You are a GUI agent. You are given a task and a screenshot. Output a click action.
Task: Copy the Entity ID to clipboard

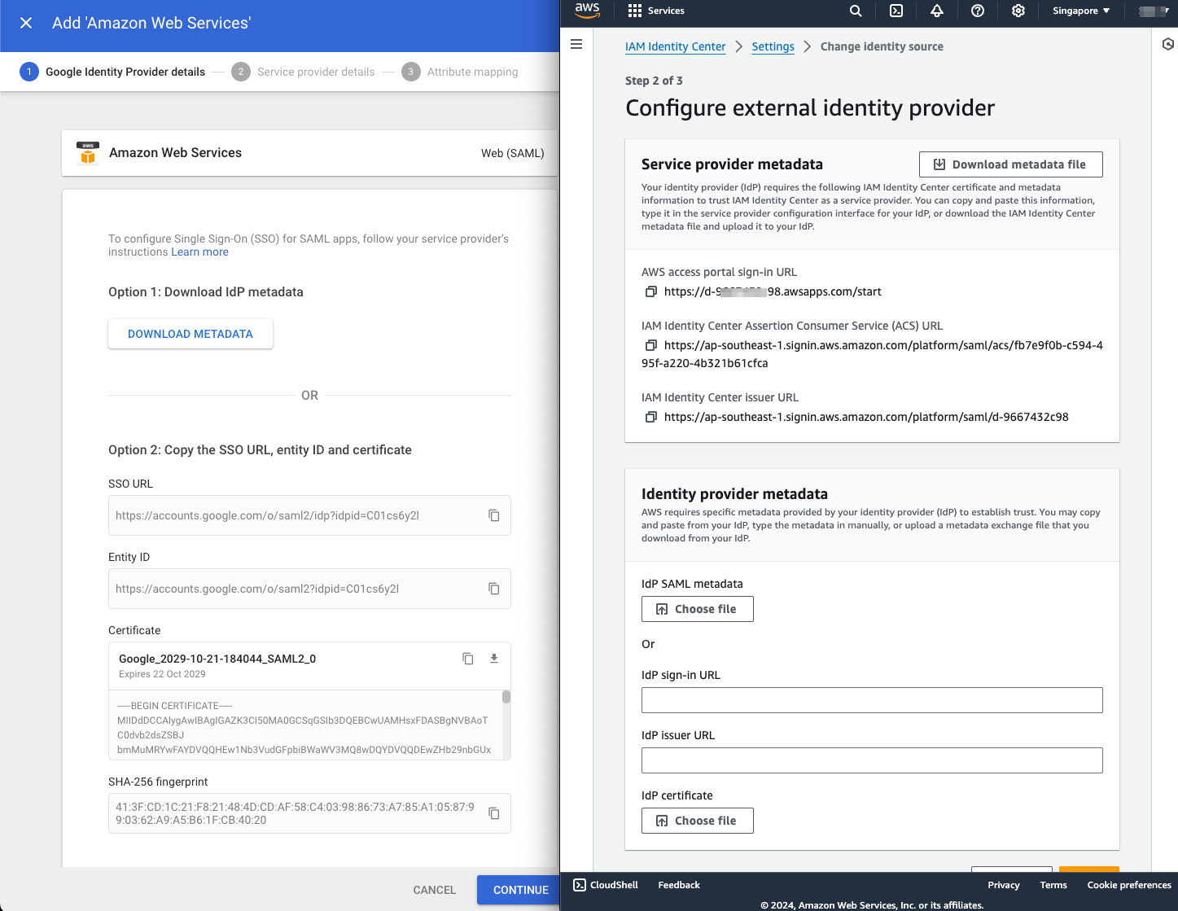coord(493,589)
